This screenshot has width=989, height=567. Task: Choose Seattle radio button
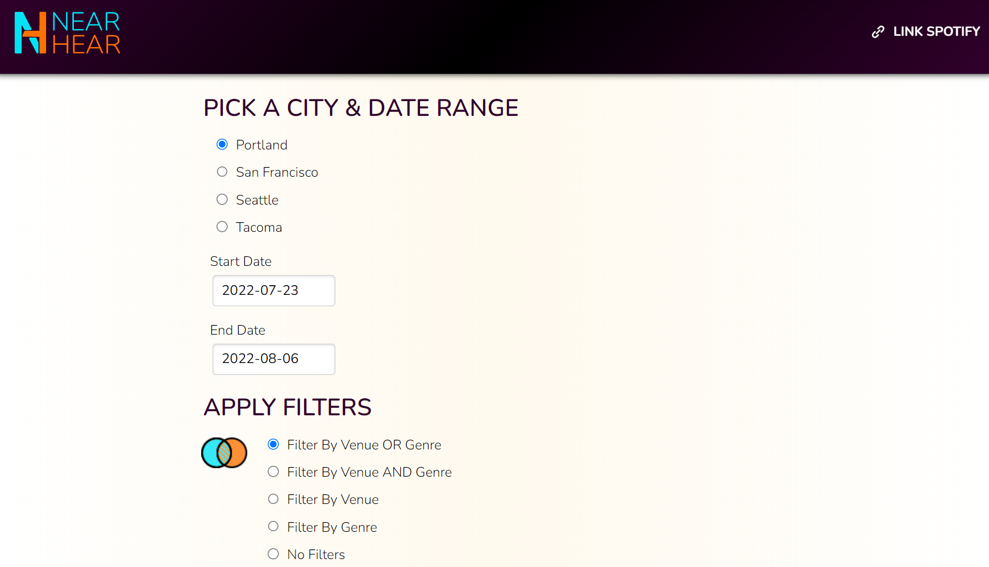coord(222,199)
